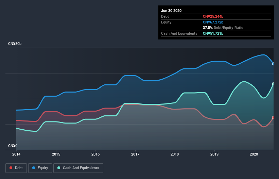Click the 2015 x-axis label
279x179 pixels.
(x=56, y=154)
